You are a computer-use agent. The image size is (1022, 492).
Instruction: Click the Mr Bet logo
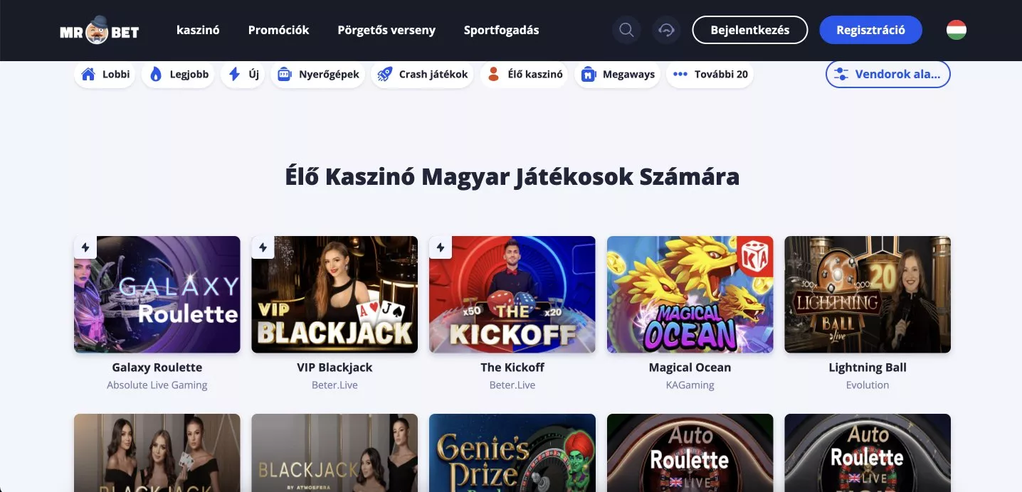point(100,30)
